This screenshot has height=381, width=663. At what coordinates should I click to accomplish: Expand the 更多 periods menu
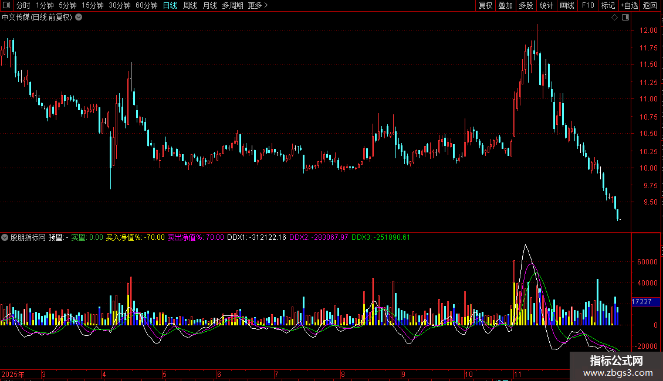(x=258, y=6)
